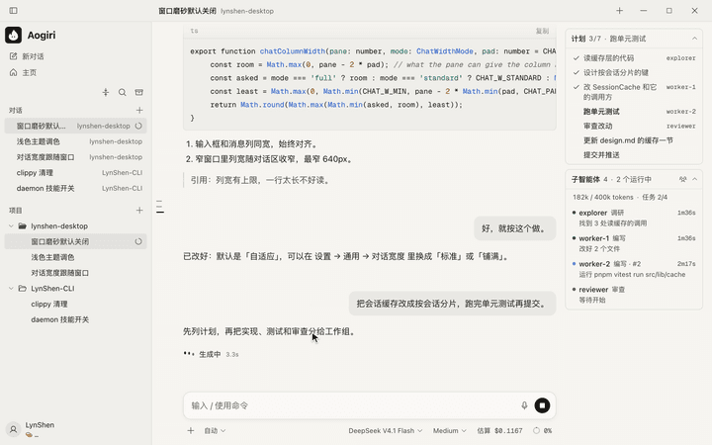The image size is (712, 445).
Task: Open the sidebar search icon
Action: click(x=123, y=92)
